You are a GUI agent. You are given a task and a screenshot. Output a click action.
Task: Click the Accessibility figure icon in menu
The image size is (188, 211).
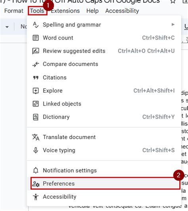[36, 197]
